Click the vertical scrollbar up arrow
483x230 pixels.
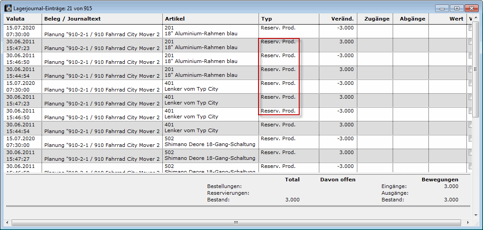(475, 19)
